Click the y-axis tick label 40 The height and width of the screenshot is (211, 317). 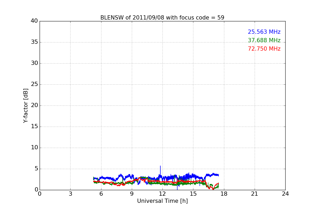coord(34,21)
